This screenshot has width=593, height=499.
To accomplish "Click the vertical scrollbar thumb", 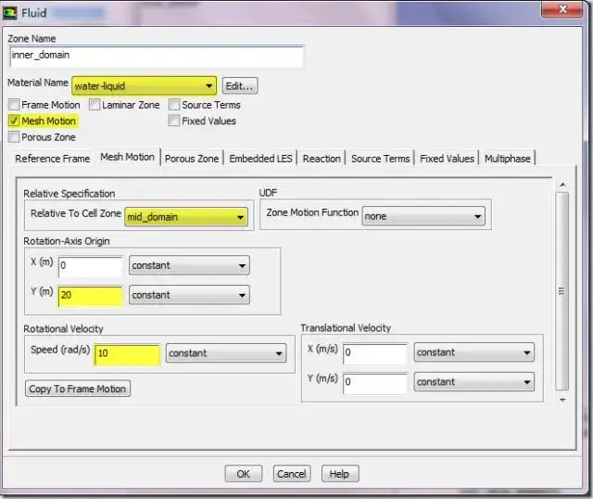I will pyautogui.click(x=562, y=291).
